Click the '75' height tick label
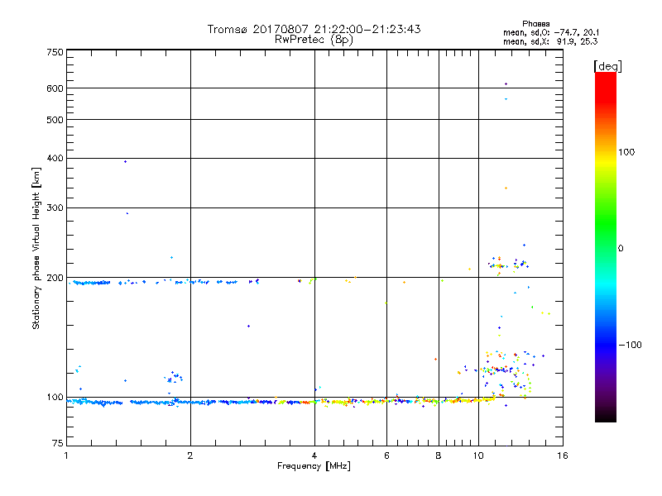Viewport: 662px width, 496px height. (x=58, y=443)
